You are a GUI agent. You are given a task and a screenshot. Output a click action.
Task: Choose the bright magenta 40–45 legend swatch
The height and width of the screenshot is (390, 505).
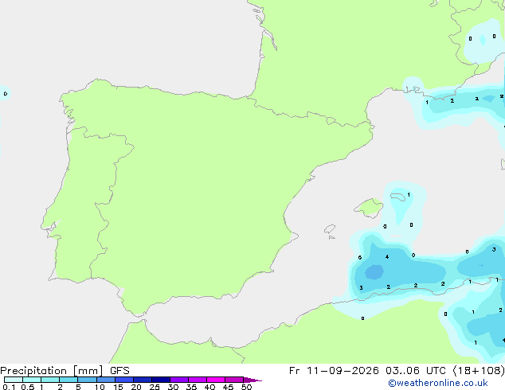point(216,380)
